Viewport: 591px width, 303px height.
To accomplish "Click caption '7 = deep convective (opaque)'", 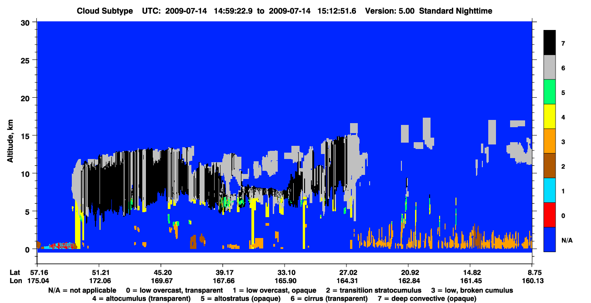I will (x=428, y=298).
